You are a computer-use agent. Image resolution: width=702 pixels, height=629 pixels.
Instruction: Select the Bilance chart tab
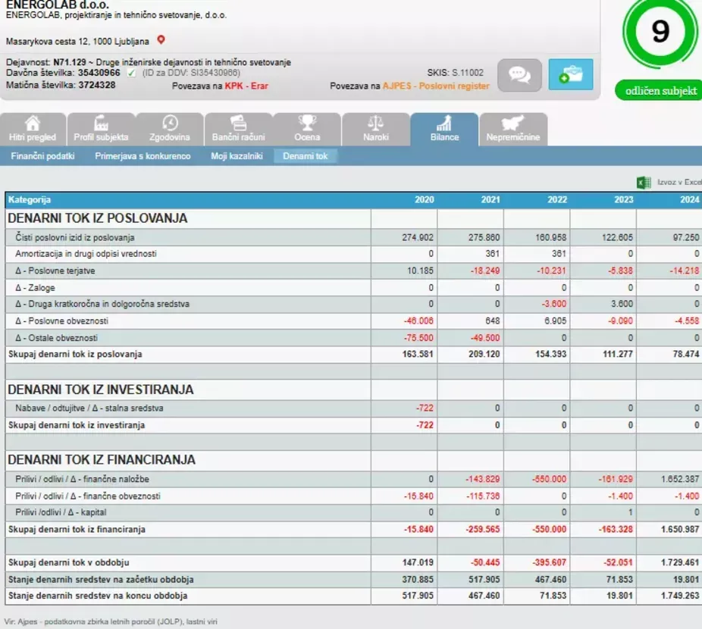pyautogui.click(x=444, y=130)
